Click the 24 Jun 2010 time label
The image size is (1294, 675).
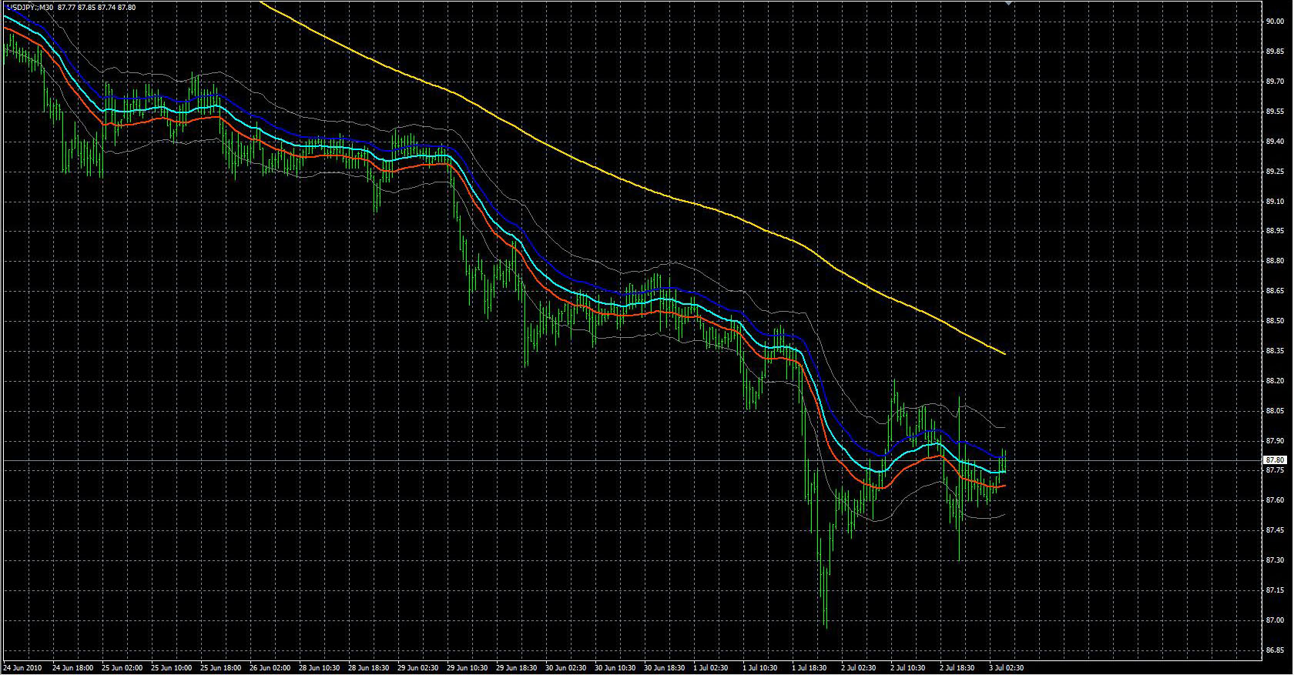coord(23,668)
